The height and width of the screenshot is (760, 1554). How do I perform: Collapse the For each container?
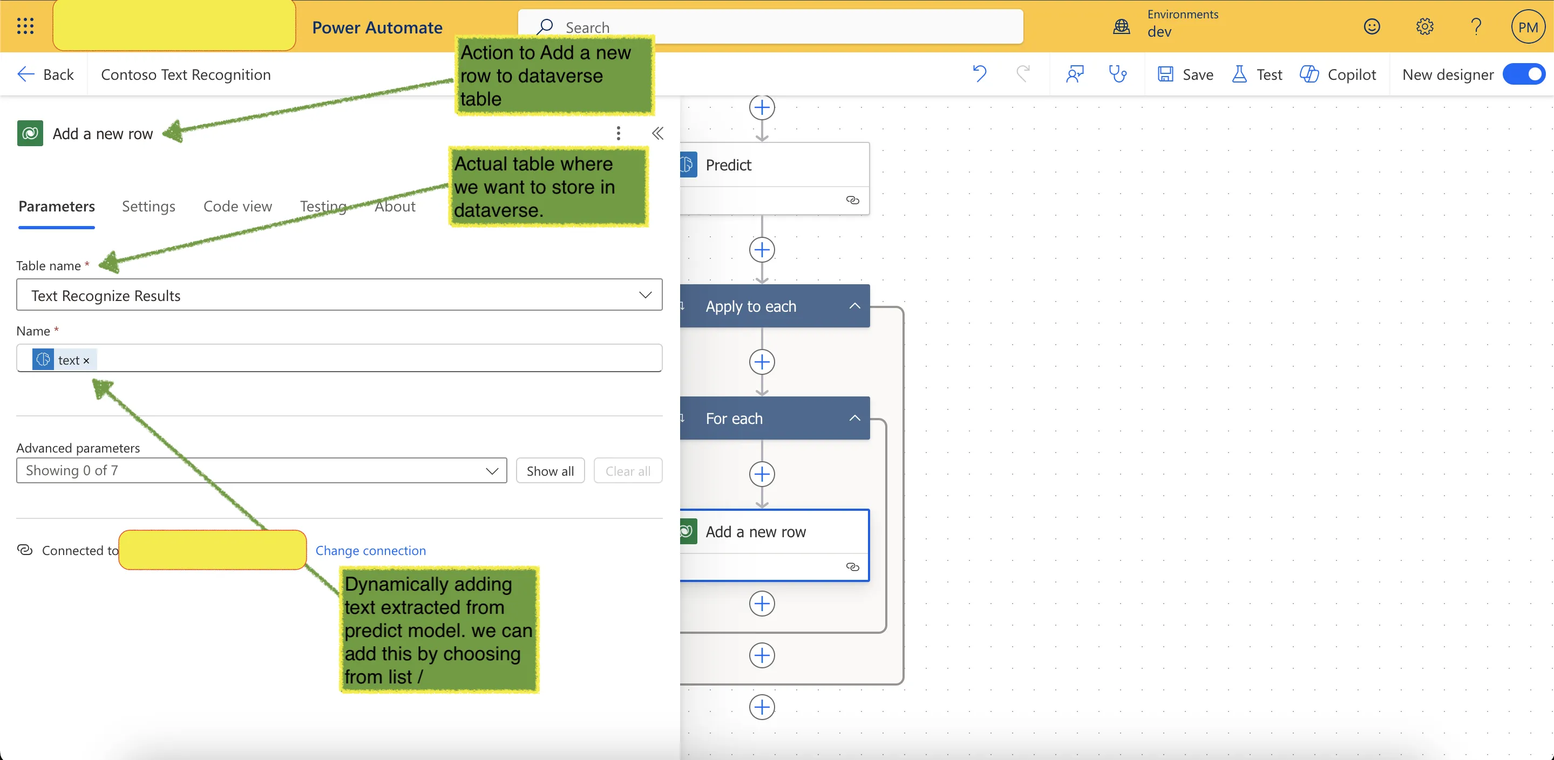coord(854,418)
